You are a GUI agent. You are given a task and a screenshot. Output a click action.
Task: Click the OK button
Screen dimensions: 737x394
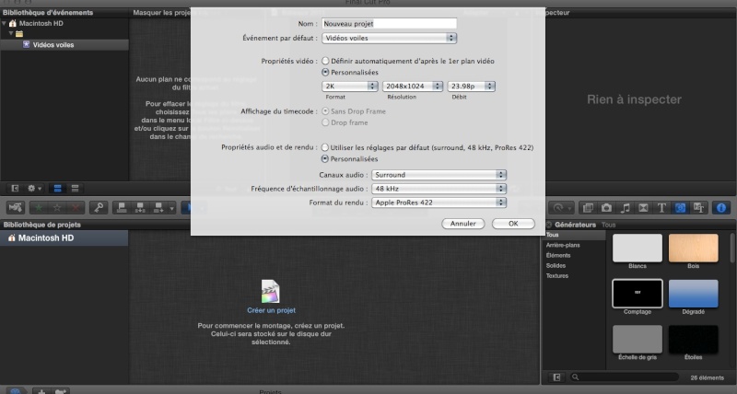tap(513, 224)
